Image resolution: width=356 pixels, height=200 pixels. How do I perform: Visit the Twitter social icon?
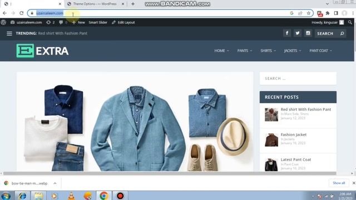298,33
